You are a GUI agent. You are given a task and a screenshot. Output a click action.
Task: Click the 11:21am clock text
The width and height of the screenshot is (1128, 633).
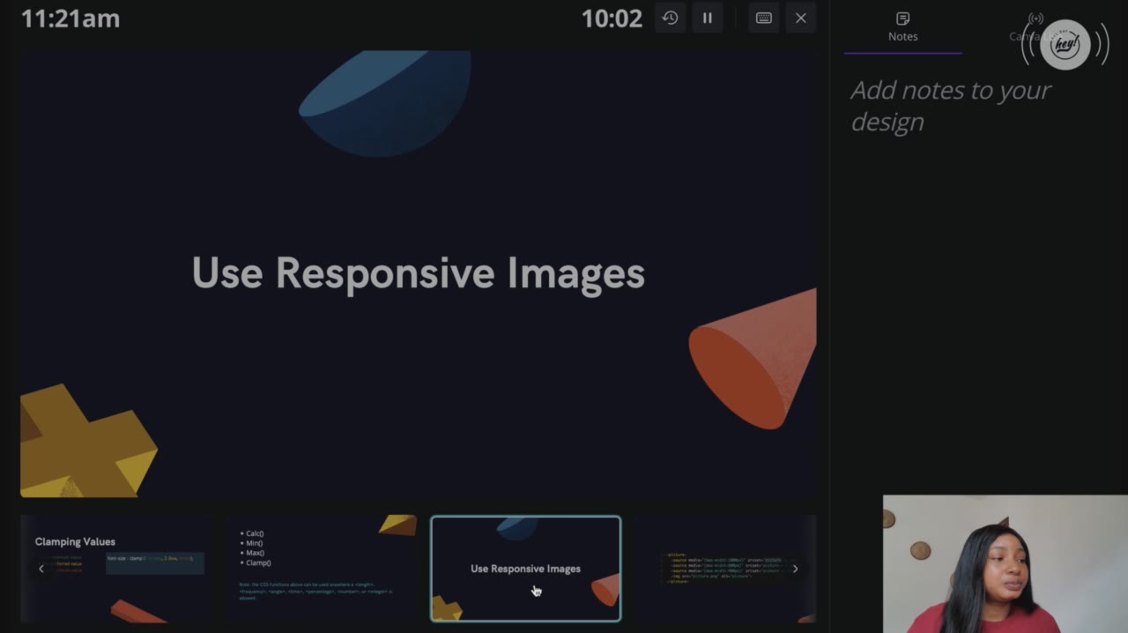(70, 19)
